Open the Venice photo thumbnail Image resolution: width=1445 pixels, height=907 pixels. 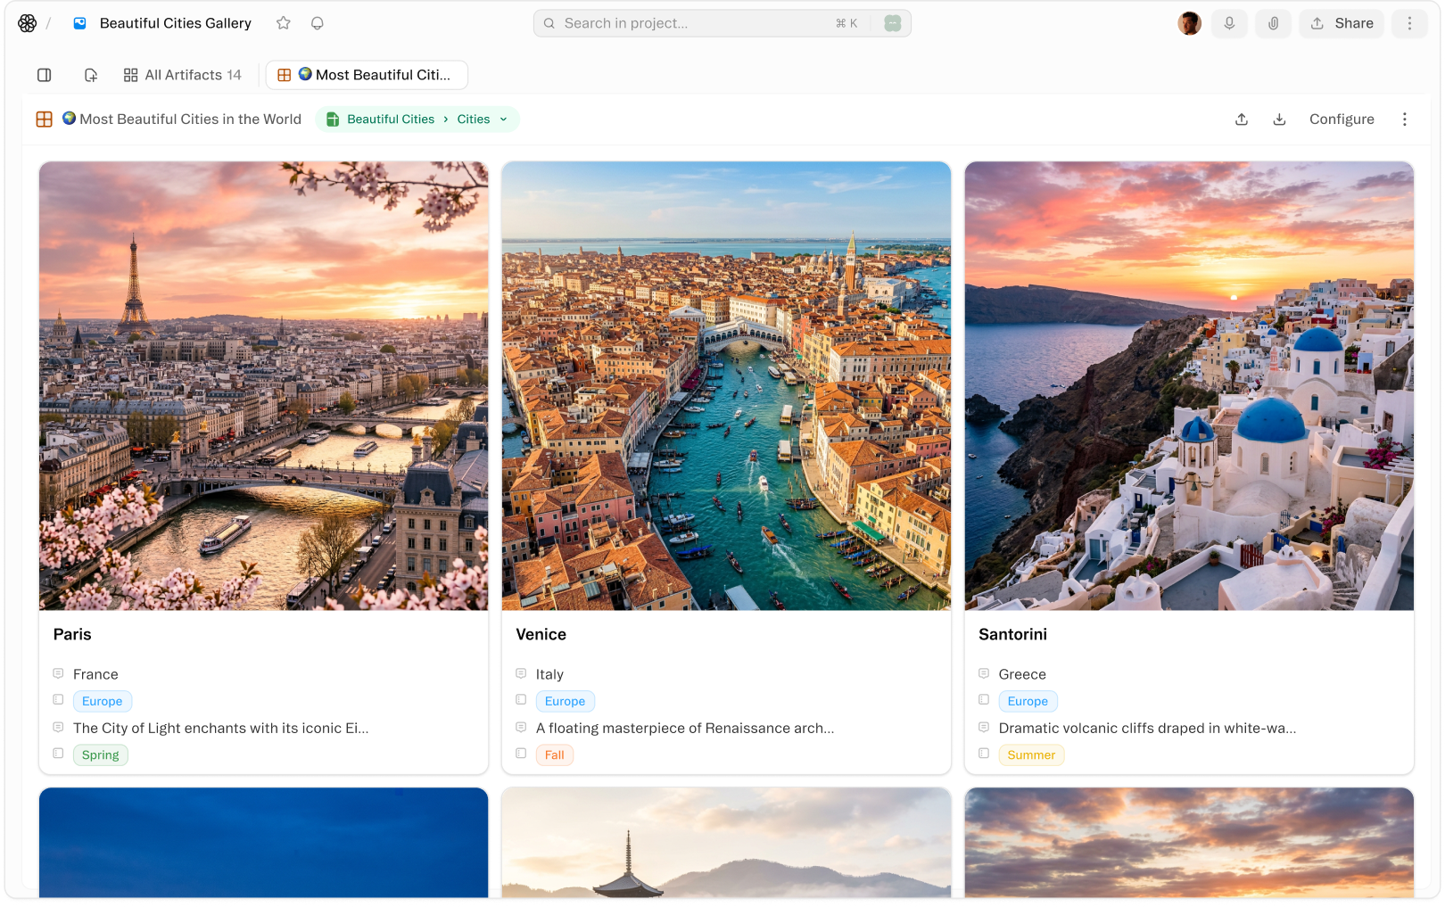click(726, 385)
